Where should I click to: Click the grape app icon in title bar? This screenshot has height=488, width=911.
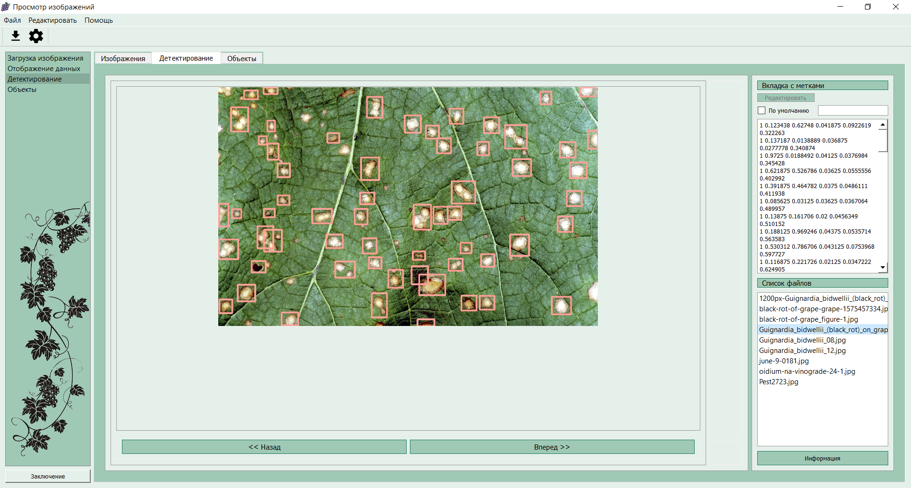[6, 7]
